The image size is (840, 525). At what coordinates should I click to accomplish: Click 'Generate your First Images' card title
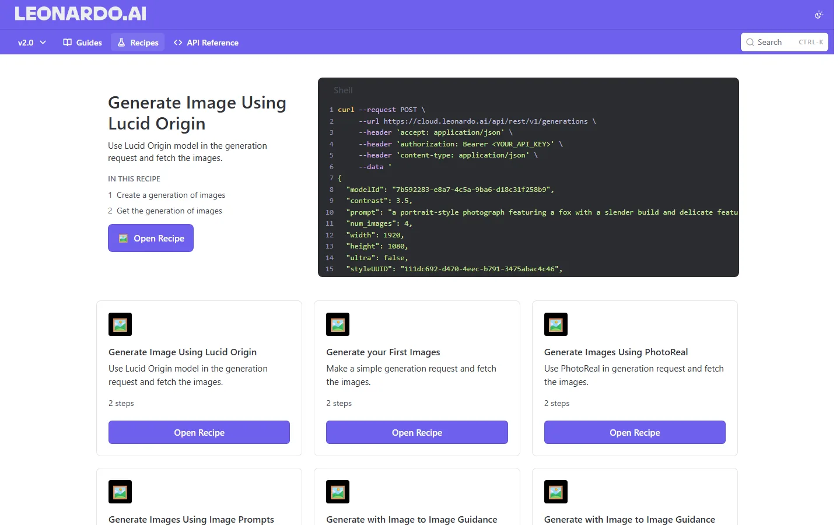[383, 352]
